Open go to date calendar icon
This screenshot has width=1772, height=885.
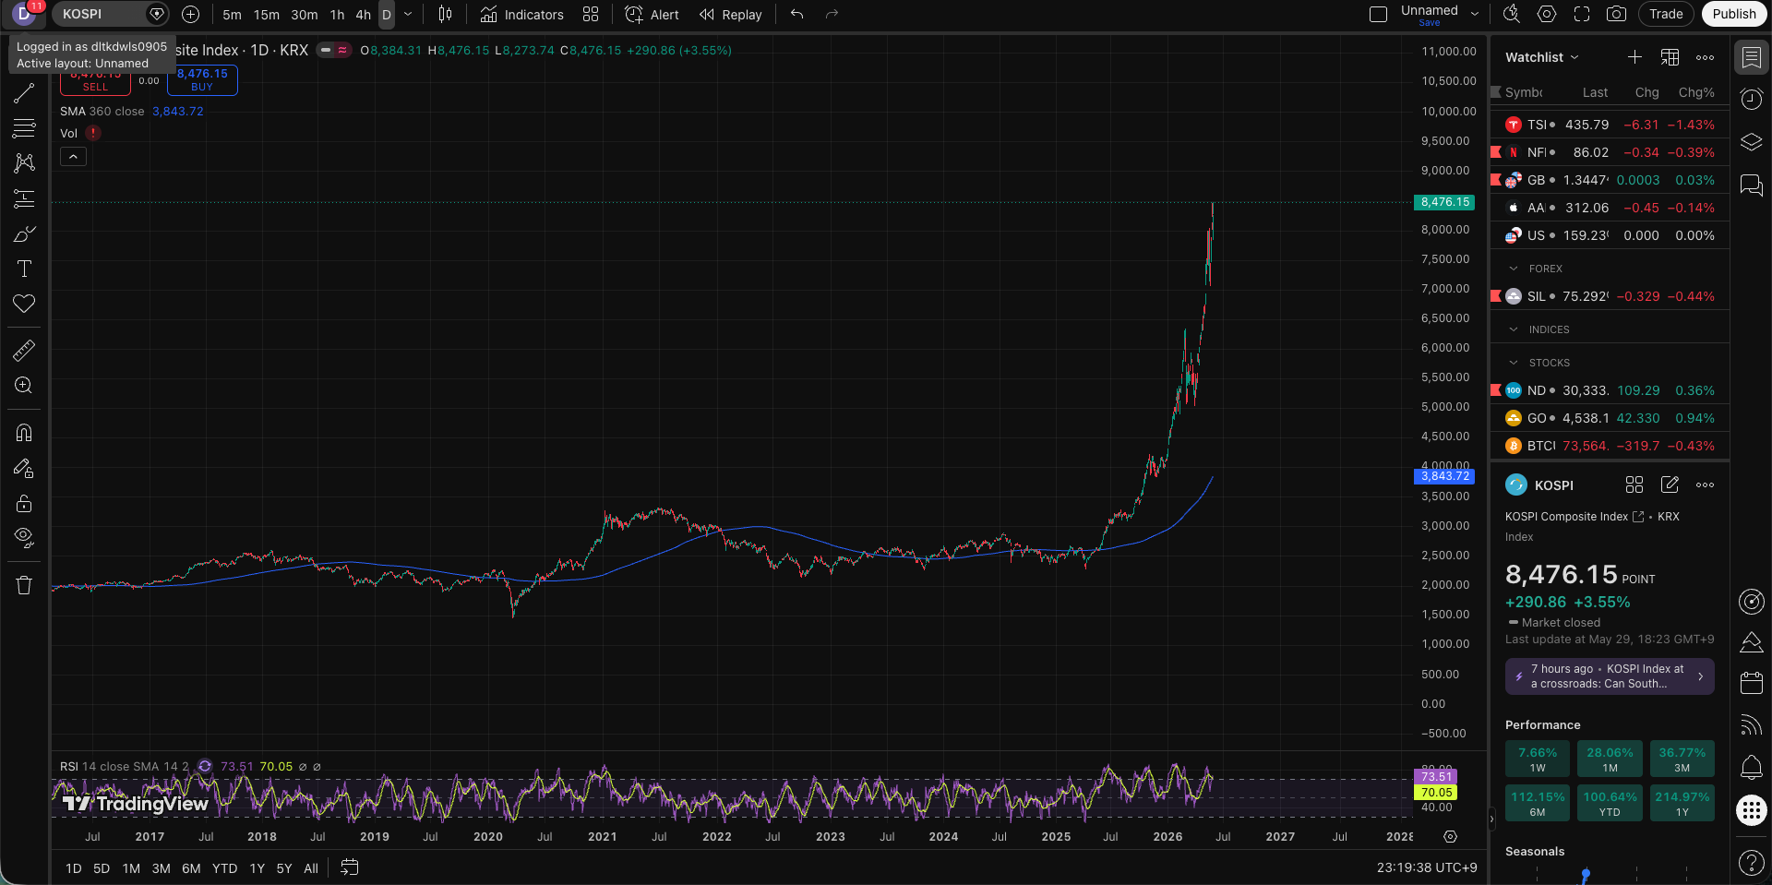pyautogui.click(x=349, y=867)
